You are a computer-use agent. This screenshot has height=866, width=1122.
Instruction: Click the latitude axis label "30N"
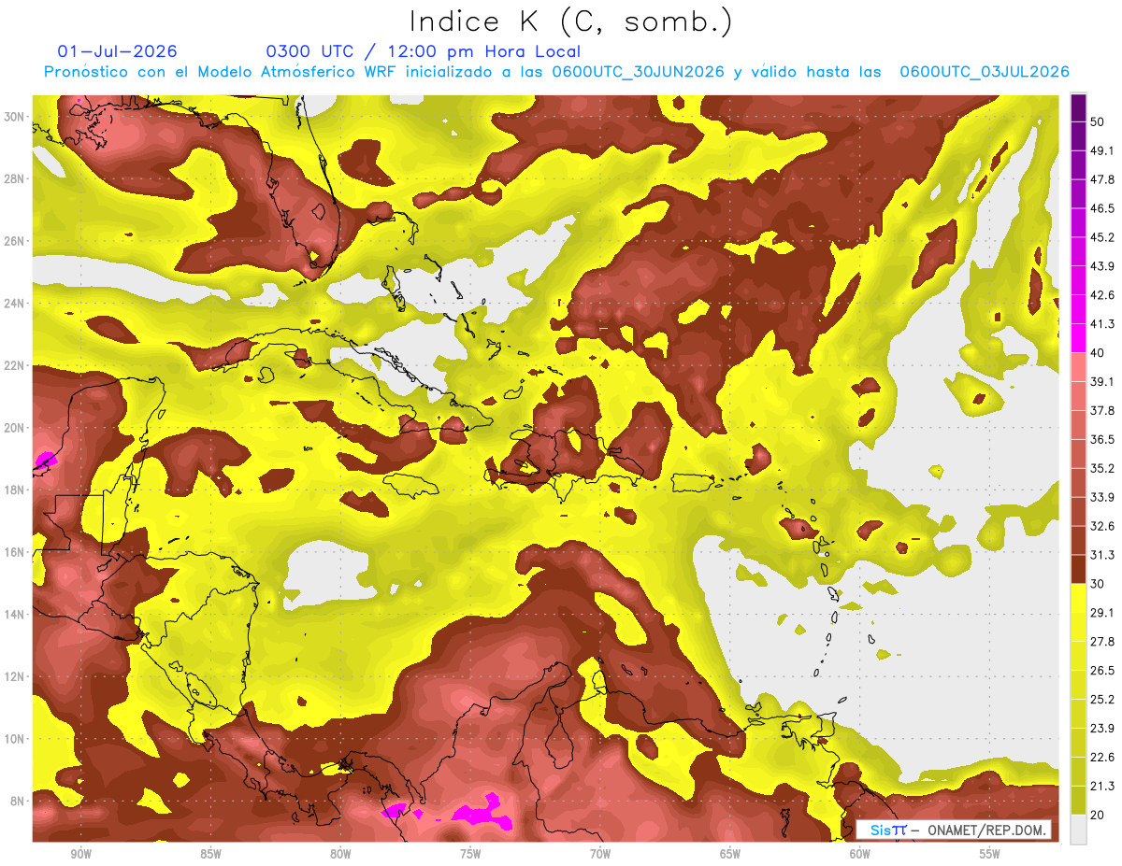[14, 116]
